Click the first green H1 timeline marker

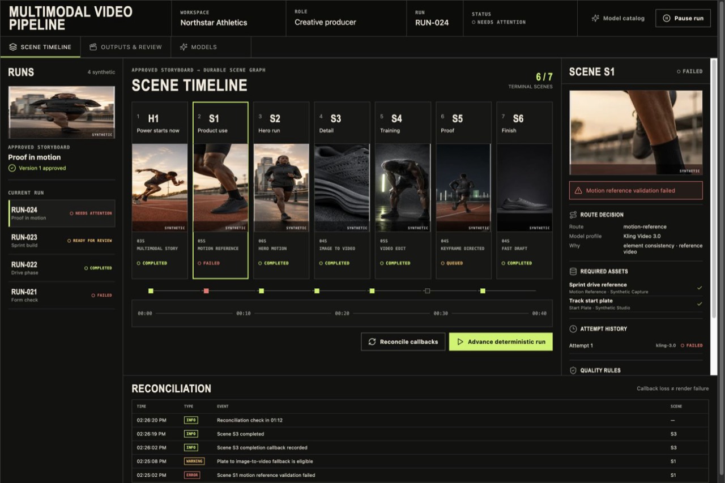(x=151, y=290)
